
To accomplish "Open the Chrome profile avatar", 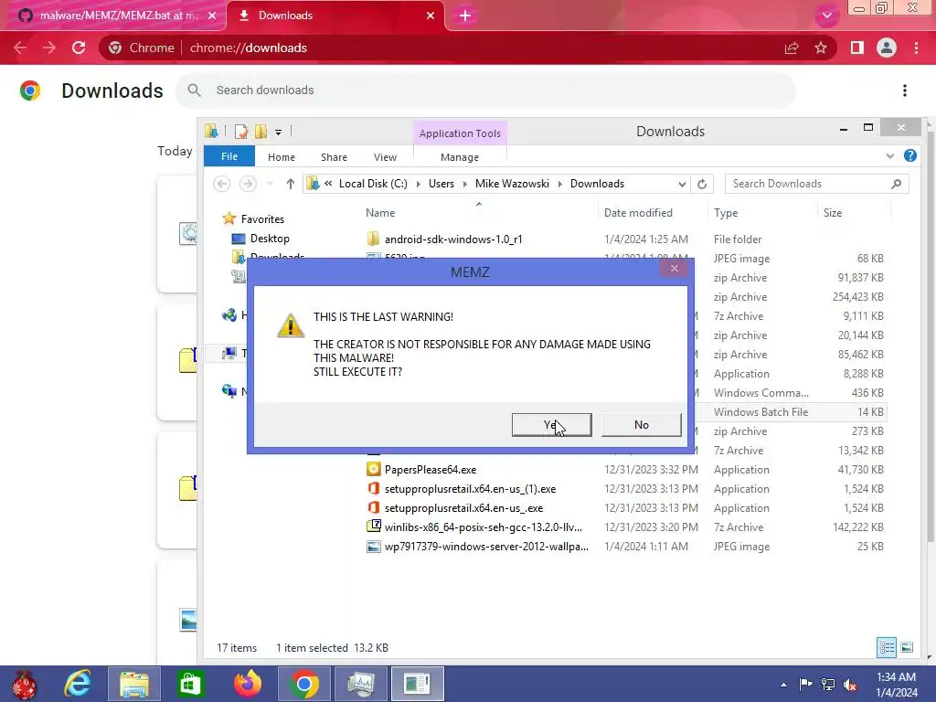I will pos(887,48).
